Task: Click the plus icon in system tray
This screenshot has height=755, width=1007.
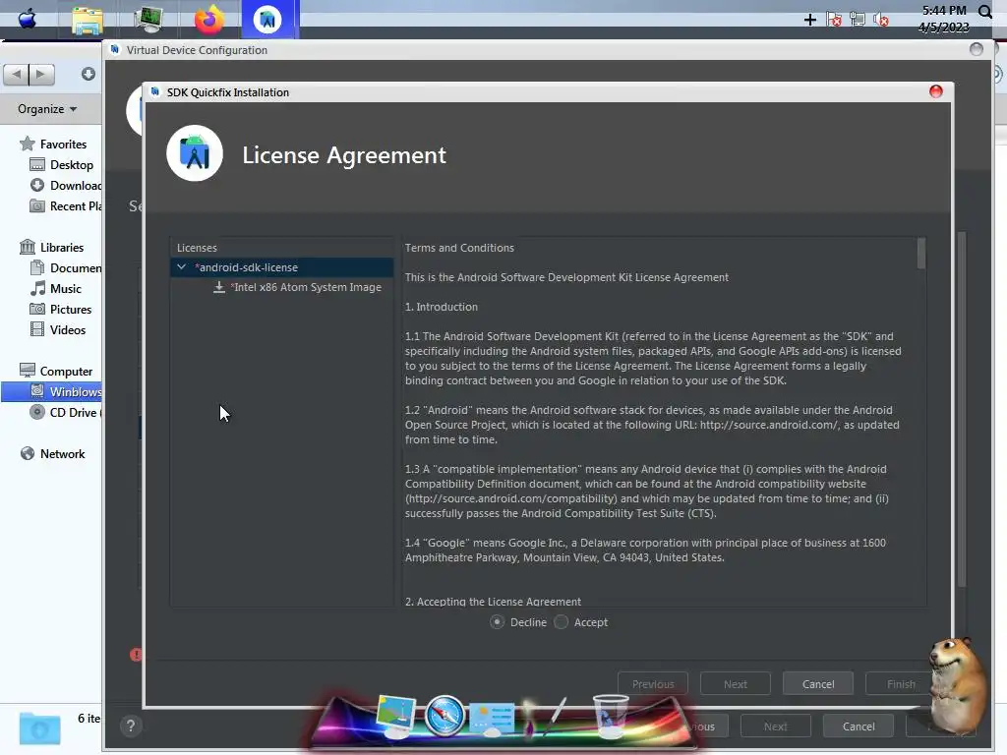Action: pyautogui.click(x=810, y=20)
